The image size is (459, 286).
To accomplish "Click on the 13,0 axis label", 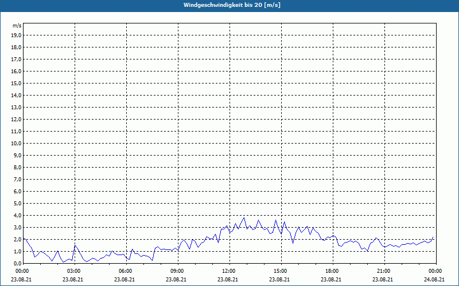I will tap(16, 108).
